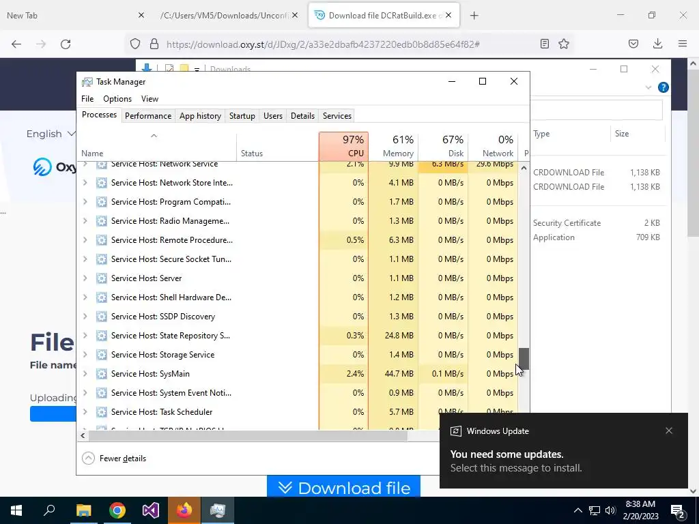Expand Service Host: Program Compatibility row

coord(85,202)
